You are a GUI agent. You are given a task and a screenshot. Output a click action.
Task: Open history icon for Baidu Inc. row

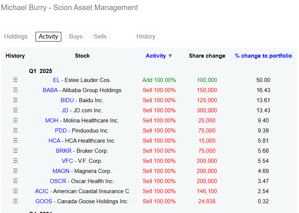[x=15, y=100]
